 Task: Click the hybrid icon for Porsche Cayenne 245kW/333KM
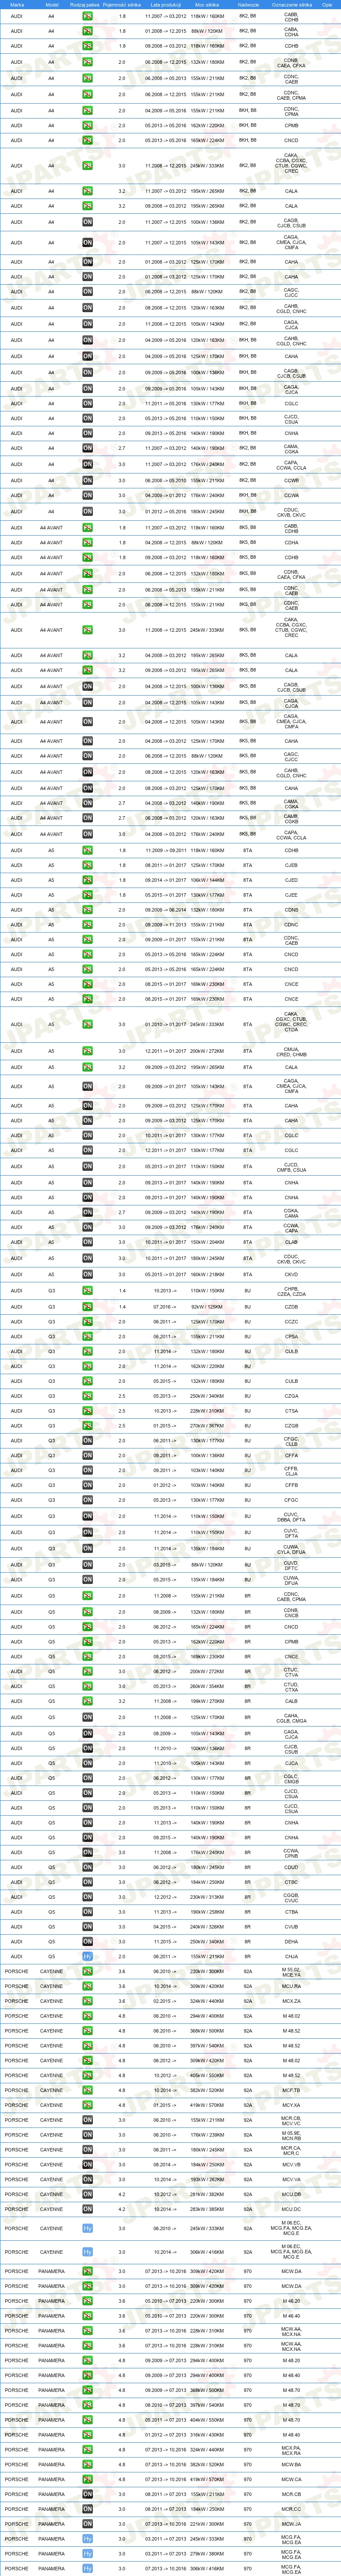click(x=88, y=2228)
